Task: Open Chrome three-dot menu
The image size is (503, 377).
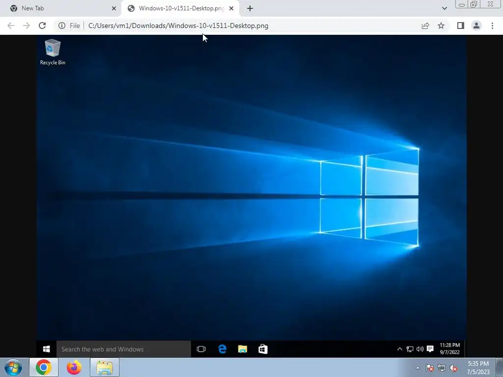Action: [492, 26]
